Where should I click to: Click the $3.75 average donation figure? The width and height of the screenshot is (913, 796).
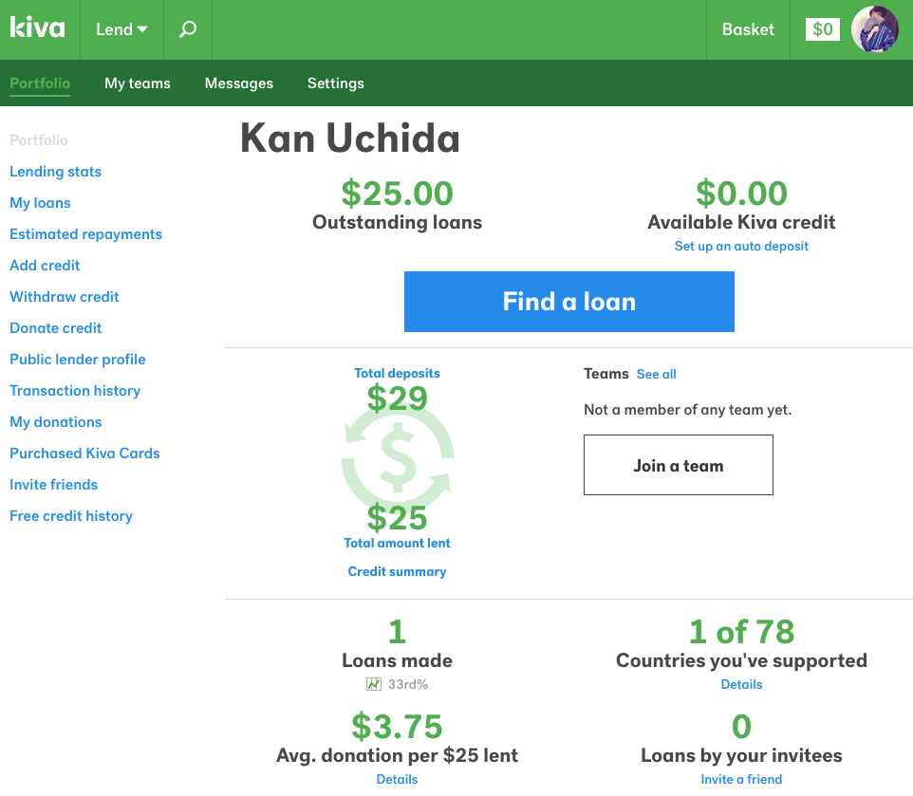[x=397, y=727]
